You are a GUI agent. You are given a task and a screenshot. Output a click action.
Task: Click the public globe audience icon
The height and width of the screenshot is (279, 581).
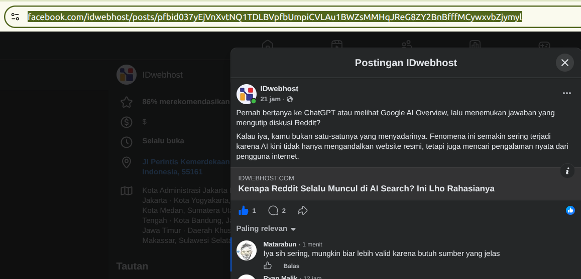click(x=290, y=99)
